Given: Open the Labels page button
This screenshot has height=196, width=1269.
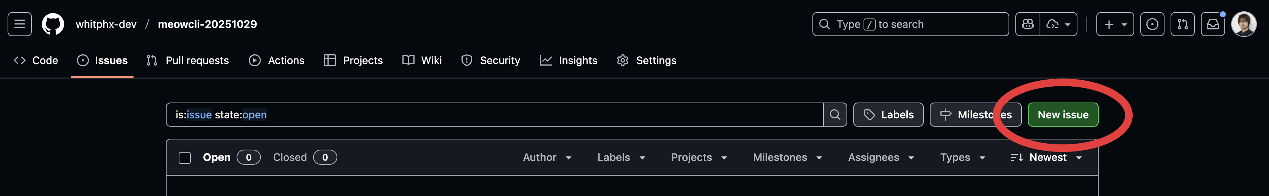Looking at the screenshot, I should [x=888, y=115].
